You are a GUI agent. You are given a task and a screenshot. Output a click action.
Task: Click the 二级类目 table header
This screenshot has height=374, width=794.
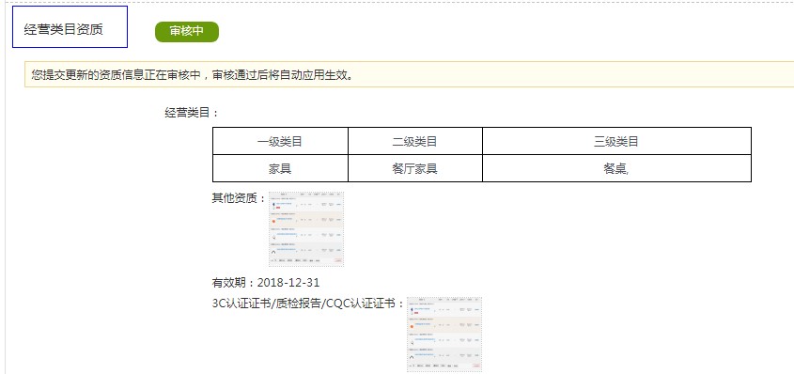point(415,141)
